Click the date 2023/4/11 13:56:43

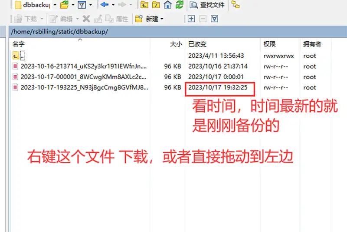coord(216,56)
